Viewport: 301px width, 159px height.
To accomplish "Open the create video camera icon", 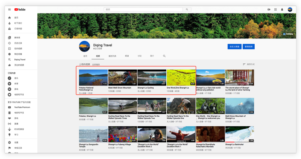I will pyautogui.click(x=269, y=9).
